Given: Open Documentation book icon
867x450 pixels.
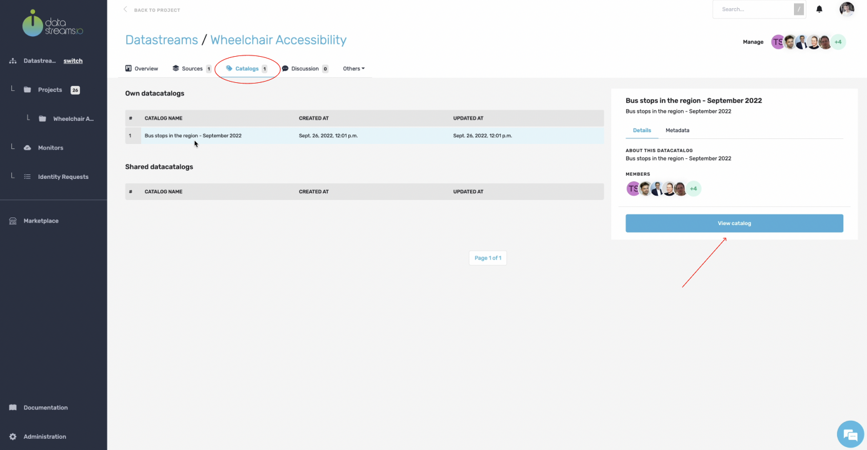Looking at the screenshot, I should pyautogui.click(x=13, y=408).
